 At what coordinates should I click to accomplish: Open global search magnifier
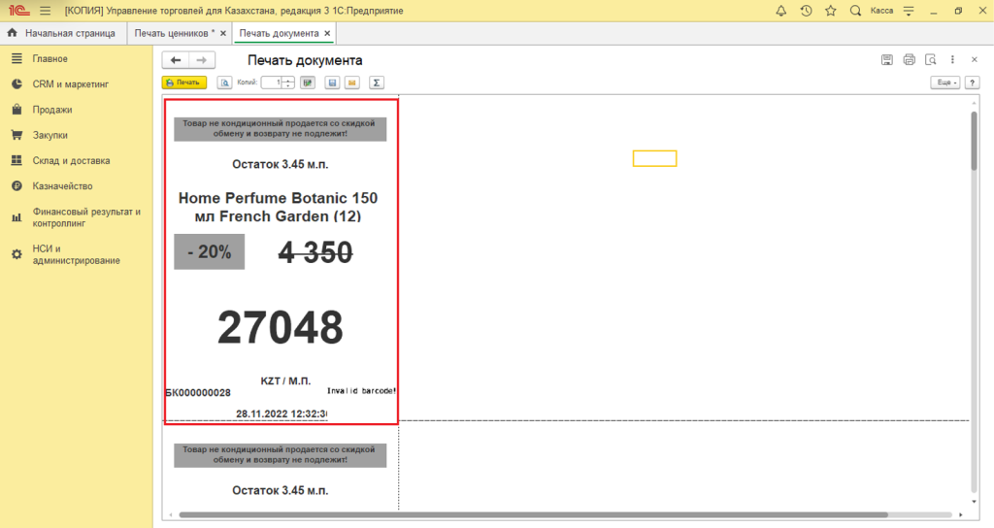(855, 11)
